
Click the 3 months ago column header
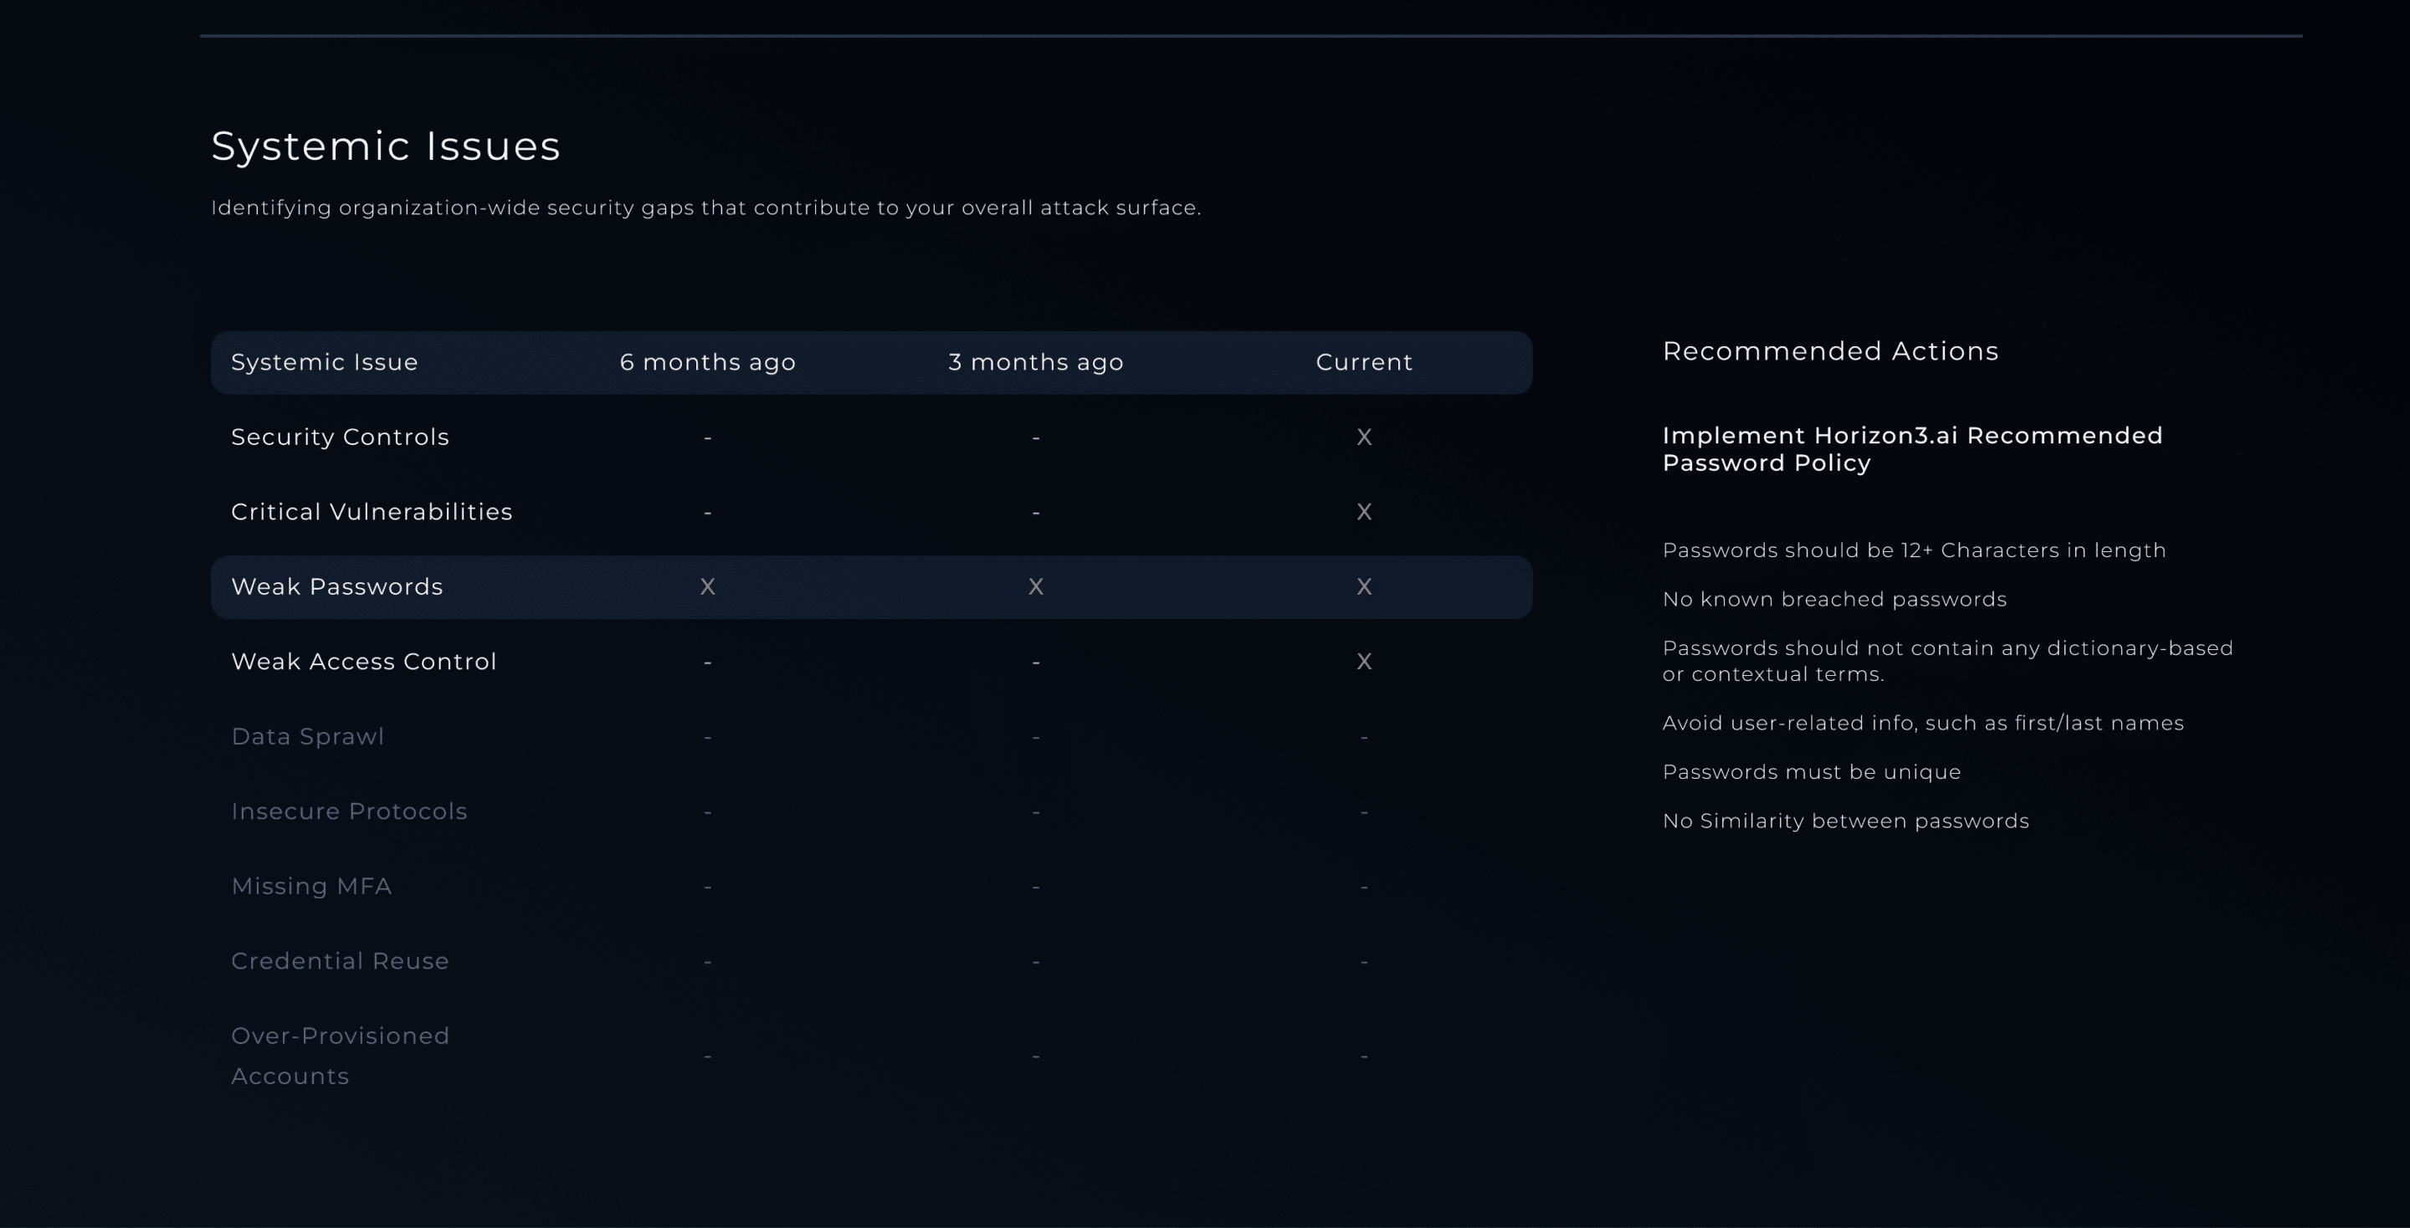(1036, 362)
